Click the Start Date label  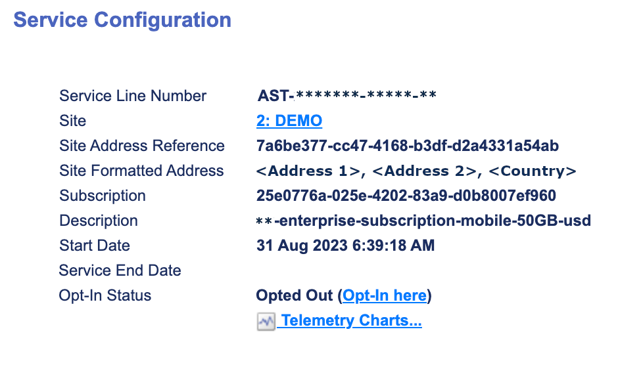click(95, 246)
